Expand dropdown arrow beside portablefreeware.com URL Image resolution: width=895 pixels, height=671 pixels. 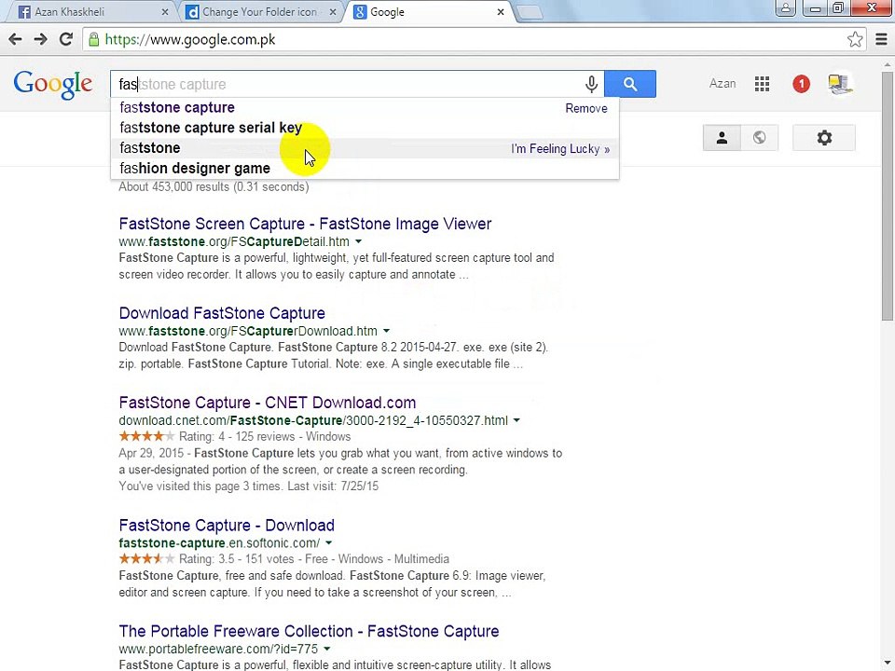click(x=327, y=650)
